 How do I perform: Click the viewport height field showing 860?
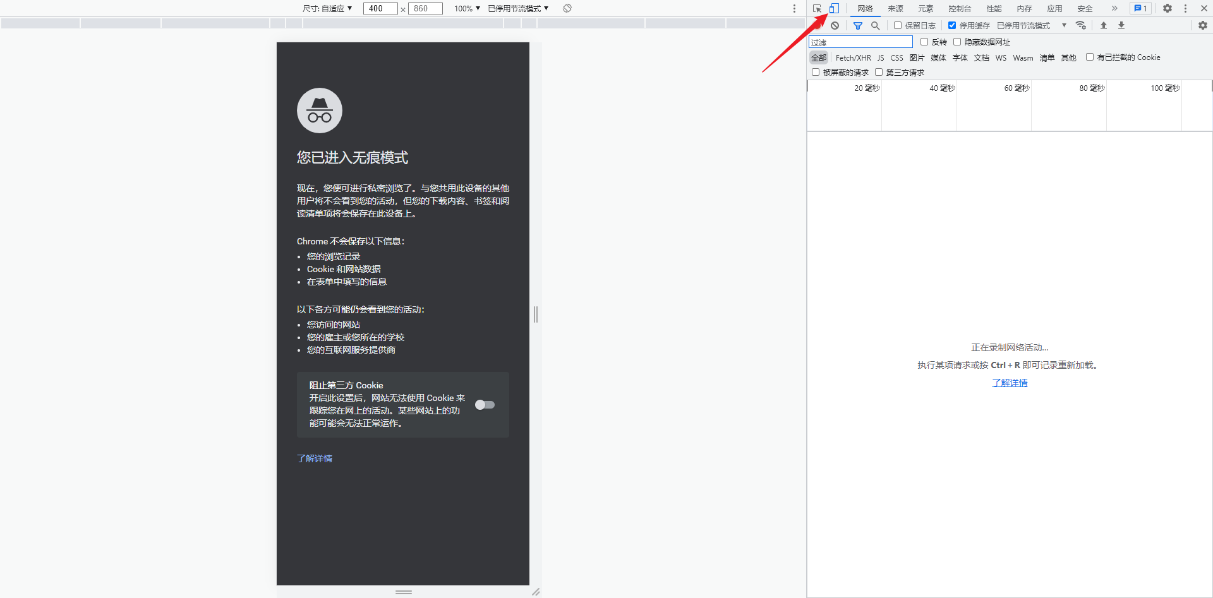pos(425,8)
